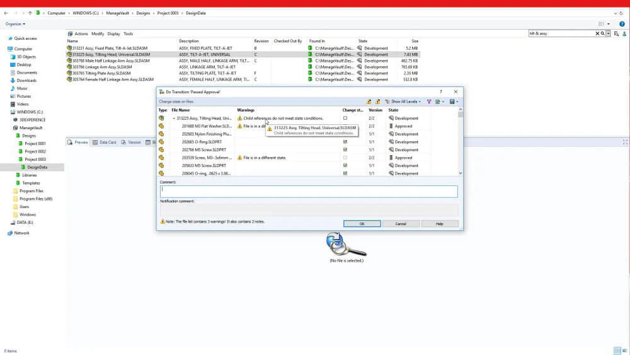The height and width of the screenshot is (355, 630).
Task: Select 303768 Male Half Linkage Arm Assy icon
Action: pyautogui.click(x=69, y=61)
